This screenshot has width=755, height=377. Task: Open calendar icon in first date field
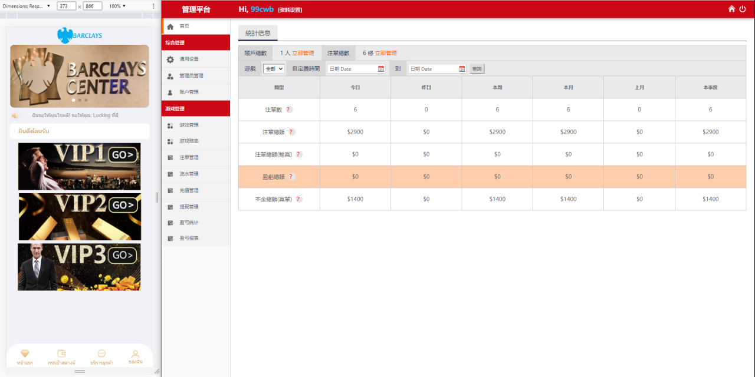(x=381, y=69)
